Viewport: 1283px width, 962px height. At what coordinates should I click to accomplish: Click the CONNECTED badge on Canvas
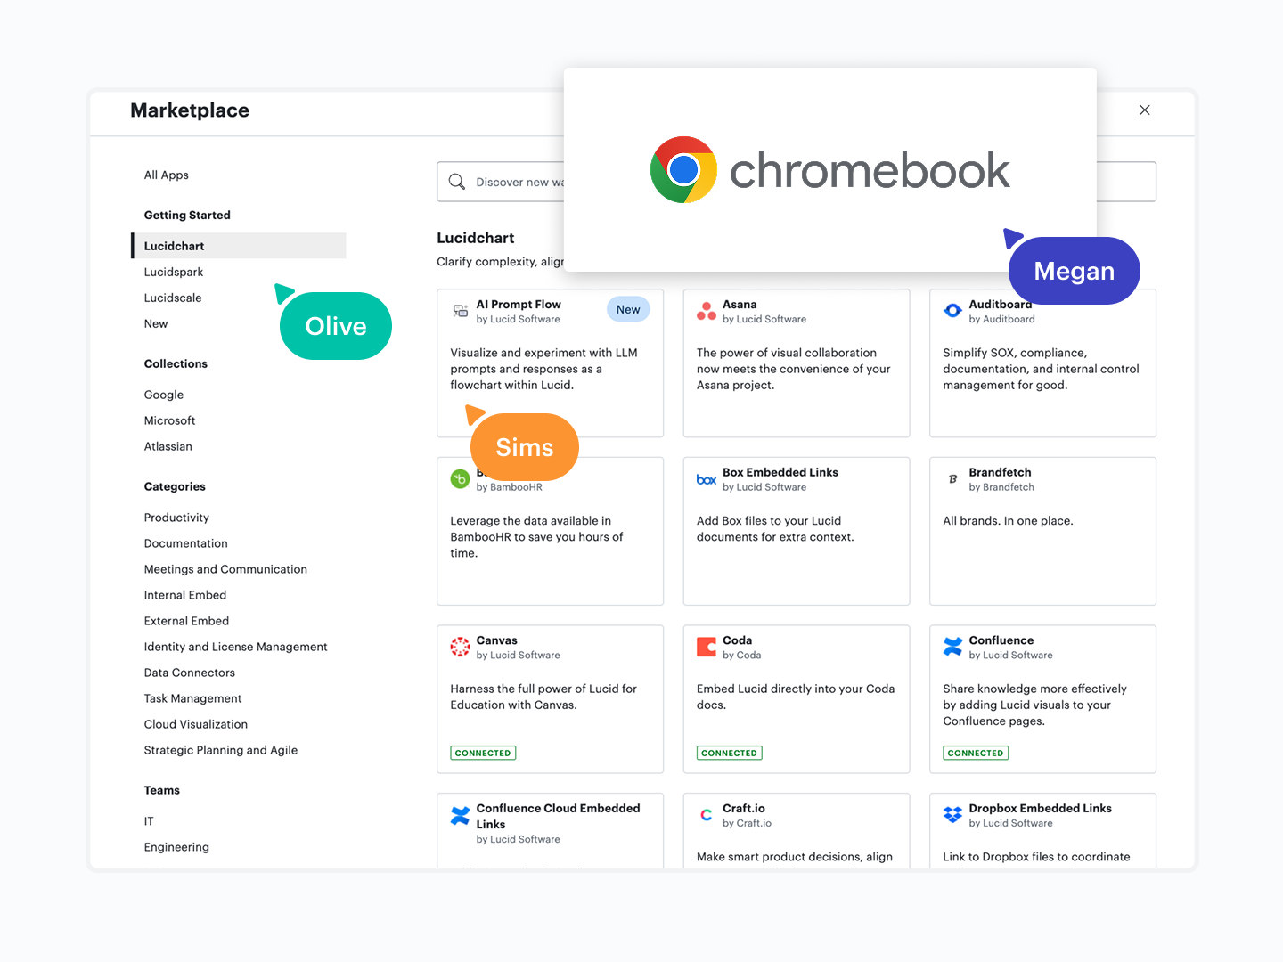point(483,753)
